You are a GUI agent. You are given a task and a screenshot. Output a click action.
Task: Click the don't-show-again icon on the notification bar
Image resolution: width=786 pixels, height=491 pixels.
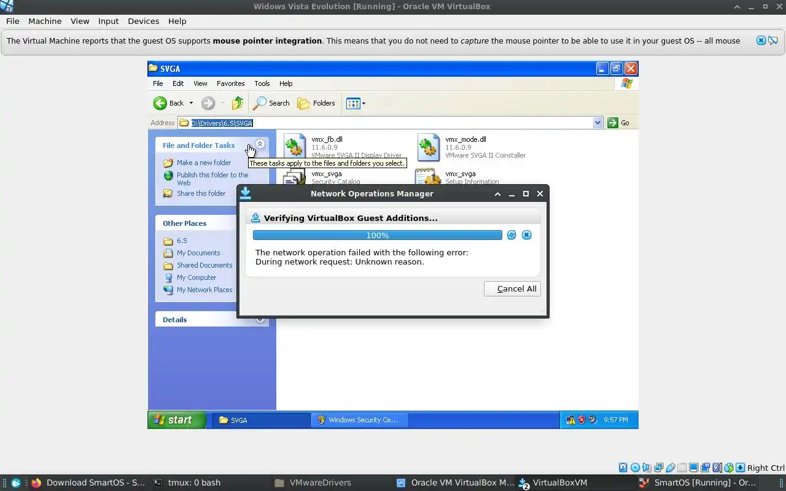coord(772,41)
